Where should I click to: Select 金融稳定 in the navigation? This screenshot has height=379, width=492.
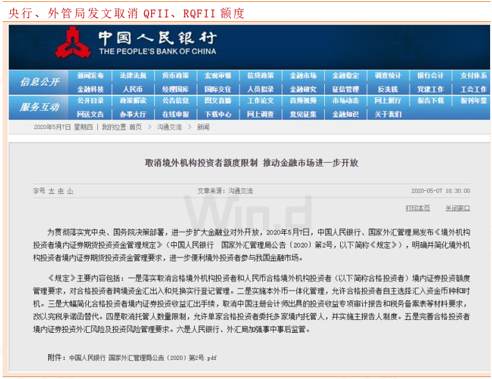[345, 76]
